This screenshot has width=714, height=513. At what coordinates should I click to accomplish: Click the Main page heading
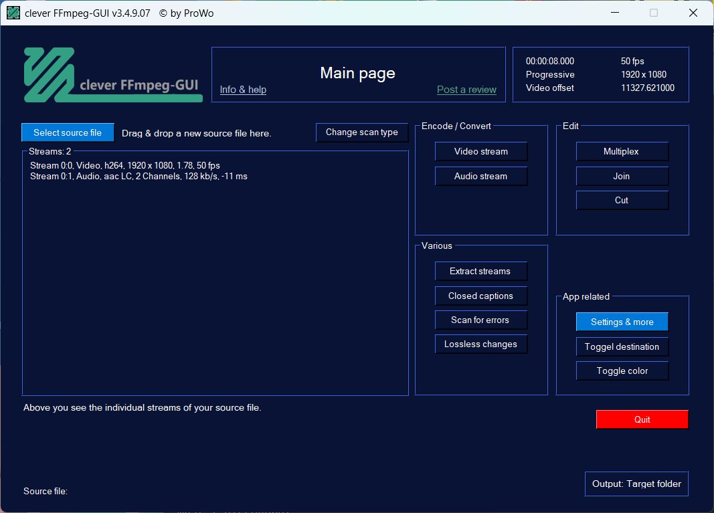pos(357,73)
